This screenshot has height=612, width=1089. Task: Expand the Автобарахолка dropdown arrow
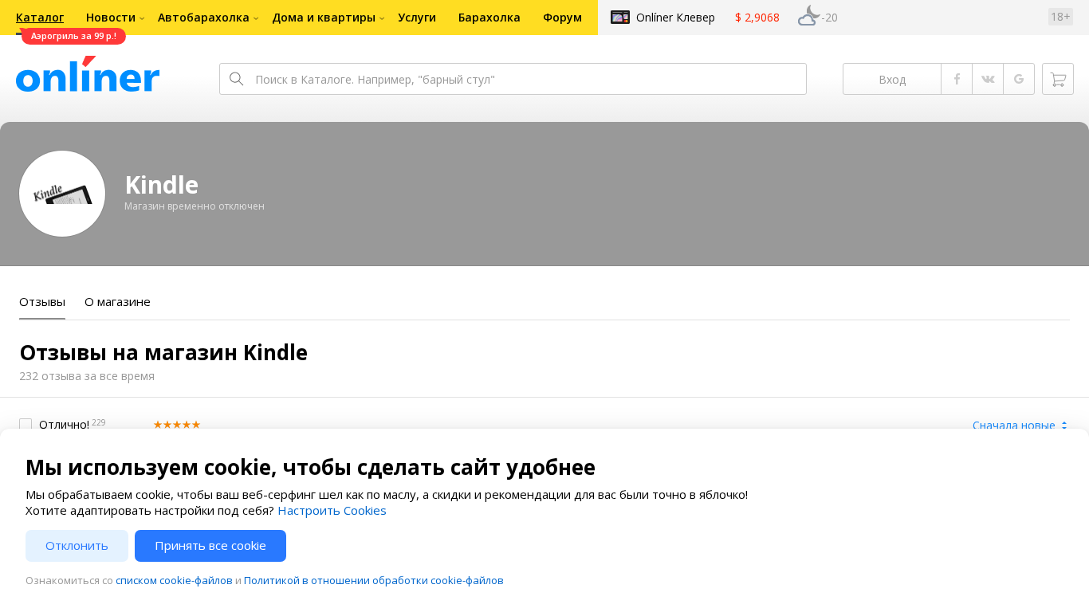[256, 18]
